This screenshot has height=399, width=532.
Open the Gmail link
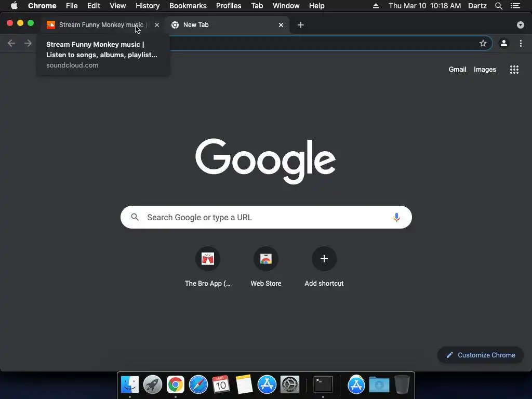[x=457, y=69]
